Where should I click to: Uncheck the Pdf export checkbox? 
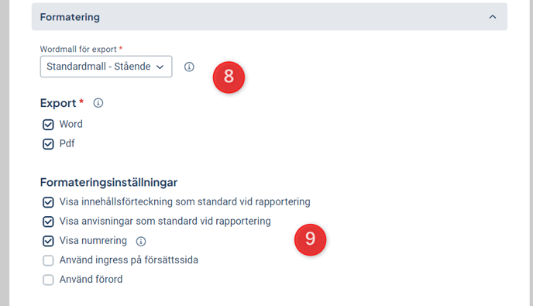tap(48, 144)
